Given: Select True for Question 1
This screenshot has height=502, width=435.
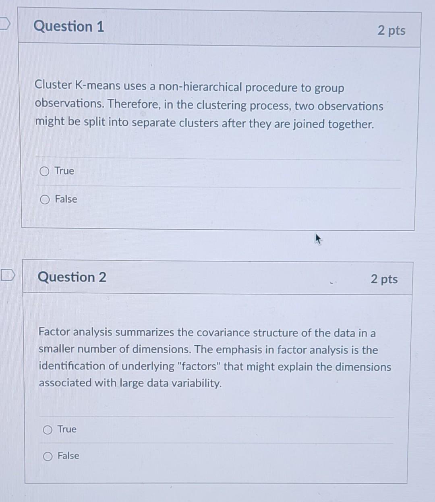Looking at the screenshot, I should tap(45, 171).
